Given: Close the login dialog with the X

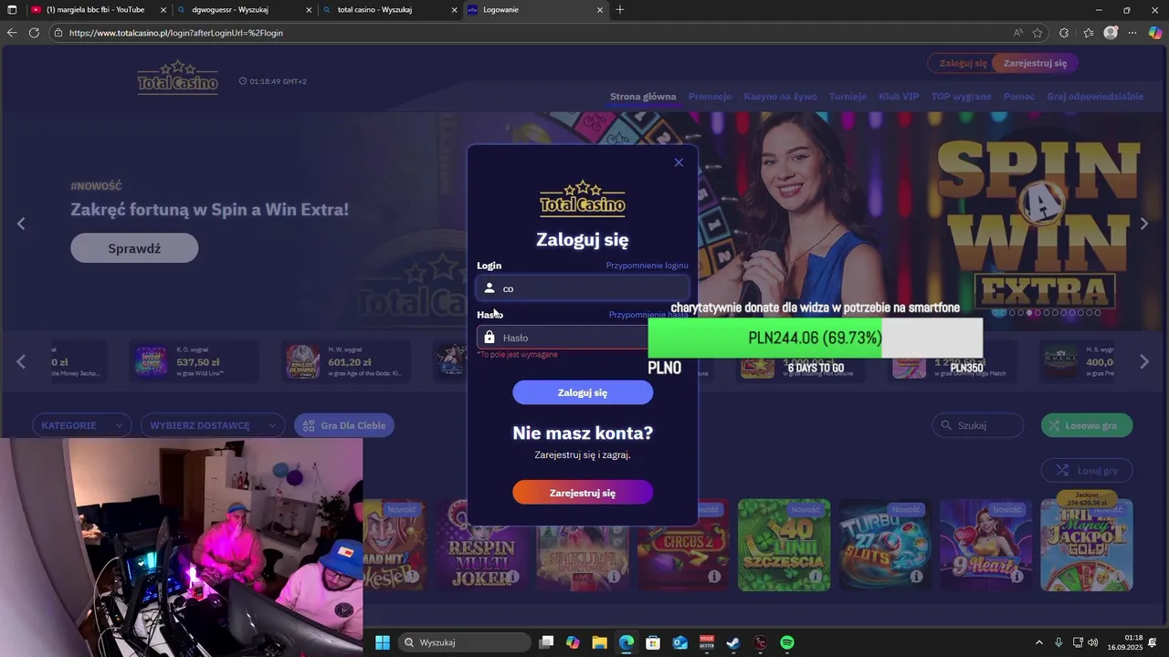Looking at the screenshot, I should 679,162.
